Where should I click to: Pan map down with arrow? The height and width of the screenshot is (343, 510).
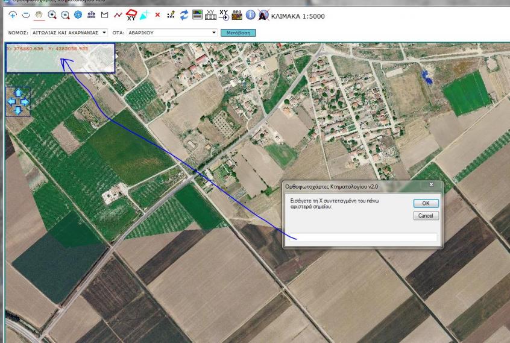pyautogui.click(x=18, y=110)
